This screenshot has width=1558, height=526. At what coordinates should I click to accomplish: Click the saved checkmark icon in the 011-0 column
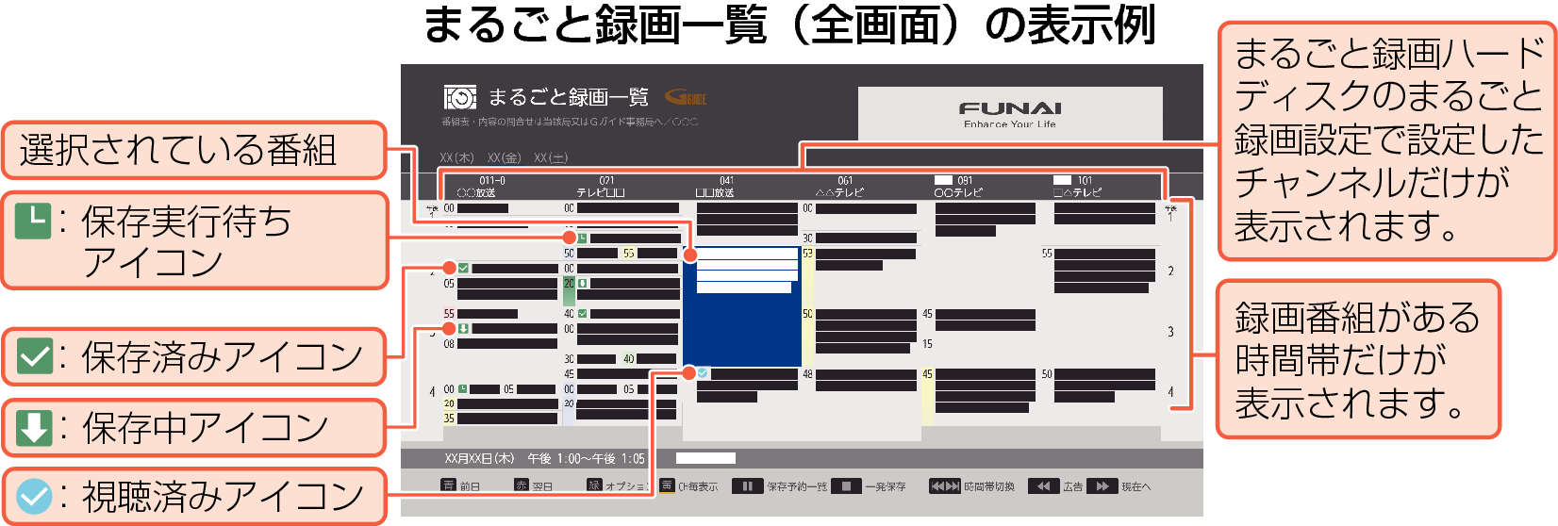click(x=463, y=269)
